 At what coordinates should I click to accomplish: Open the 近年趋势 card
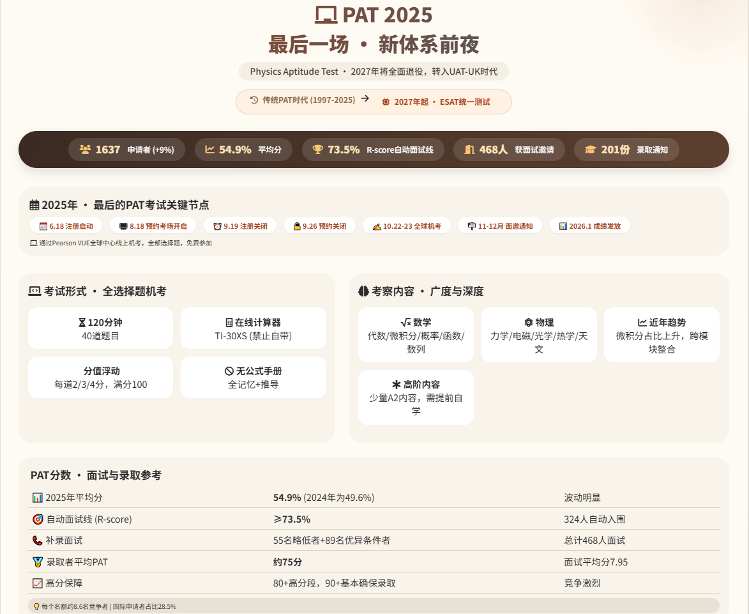[x=662, y=335]
